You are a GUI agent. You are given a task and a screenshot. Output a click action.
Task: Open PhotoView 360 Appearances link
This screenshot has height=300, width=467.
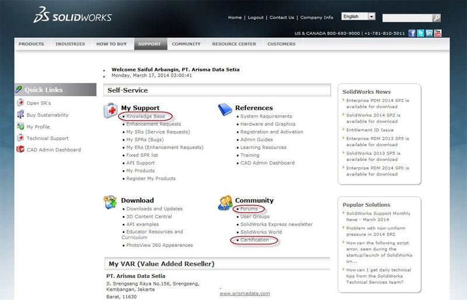[x=159, y=245]
